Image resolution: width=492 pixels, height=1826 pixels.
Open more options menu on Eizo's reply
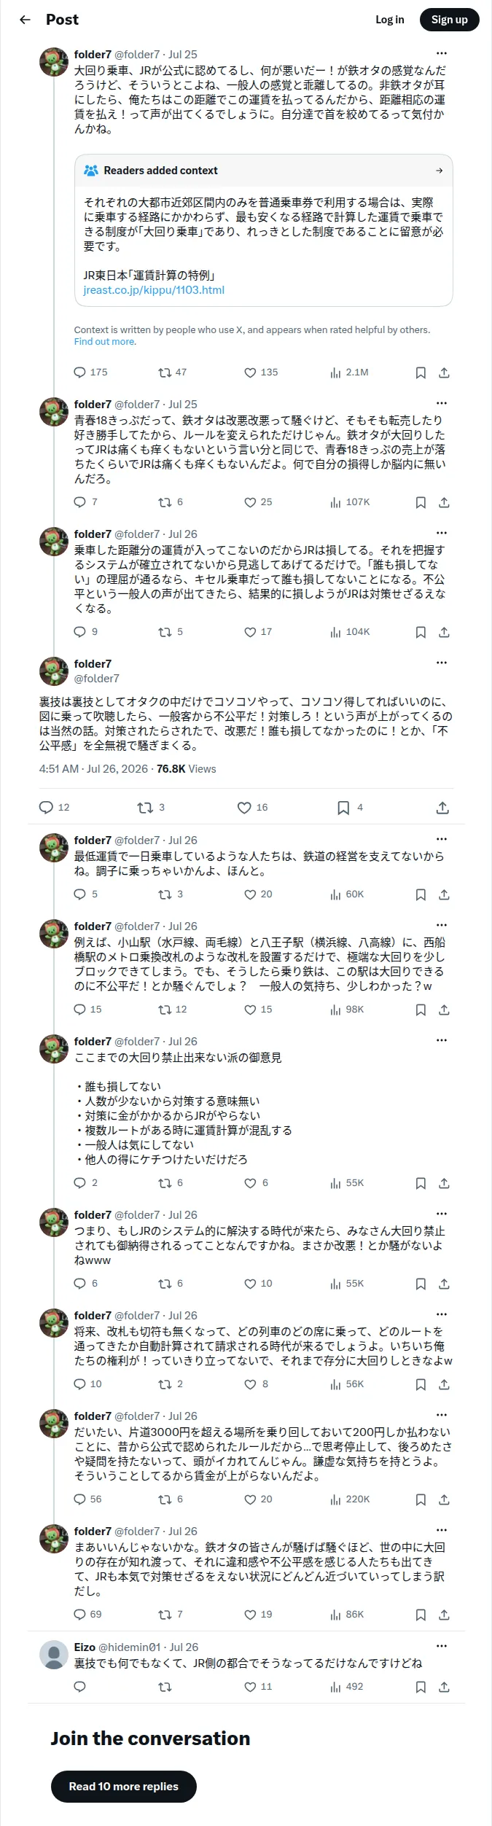[x=442, y=1646]
